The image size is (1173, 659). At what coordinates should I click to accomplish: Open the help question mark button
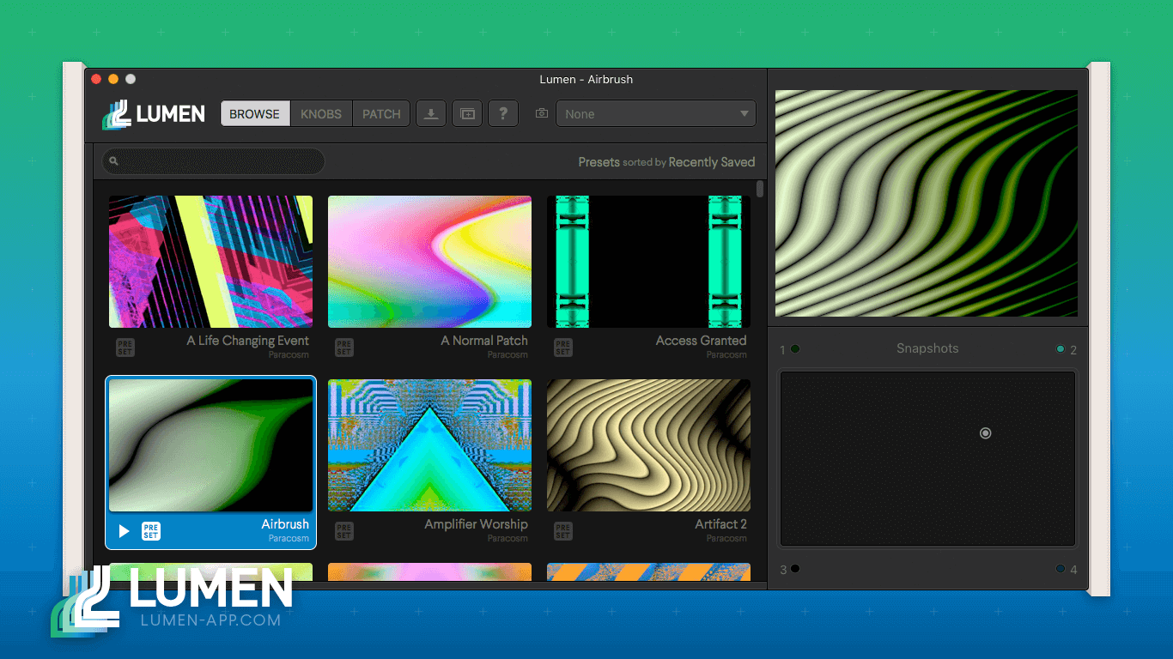point(503,113)
